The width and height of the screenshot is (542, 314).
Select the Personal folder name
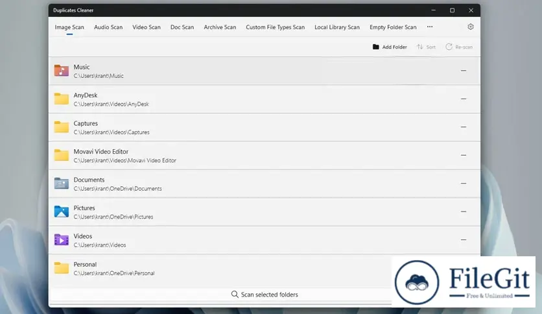point(85,264)
